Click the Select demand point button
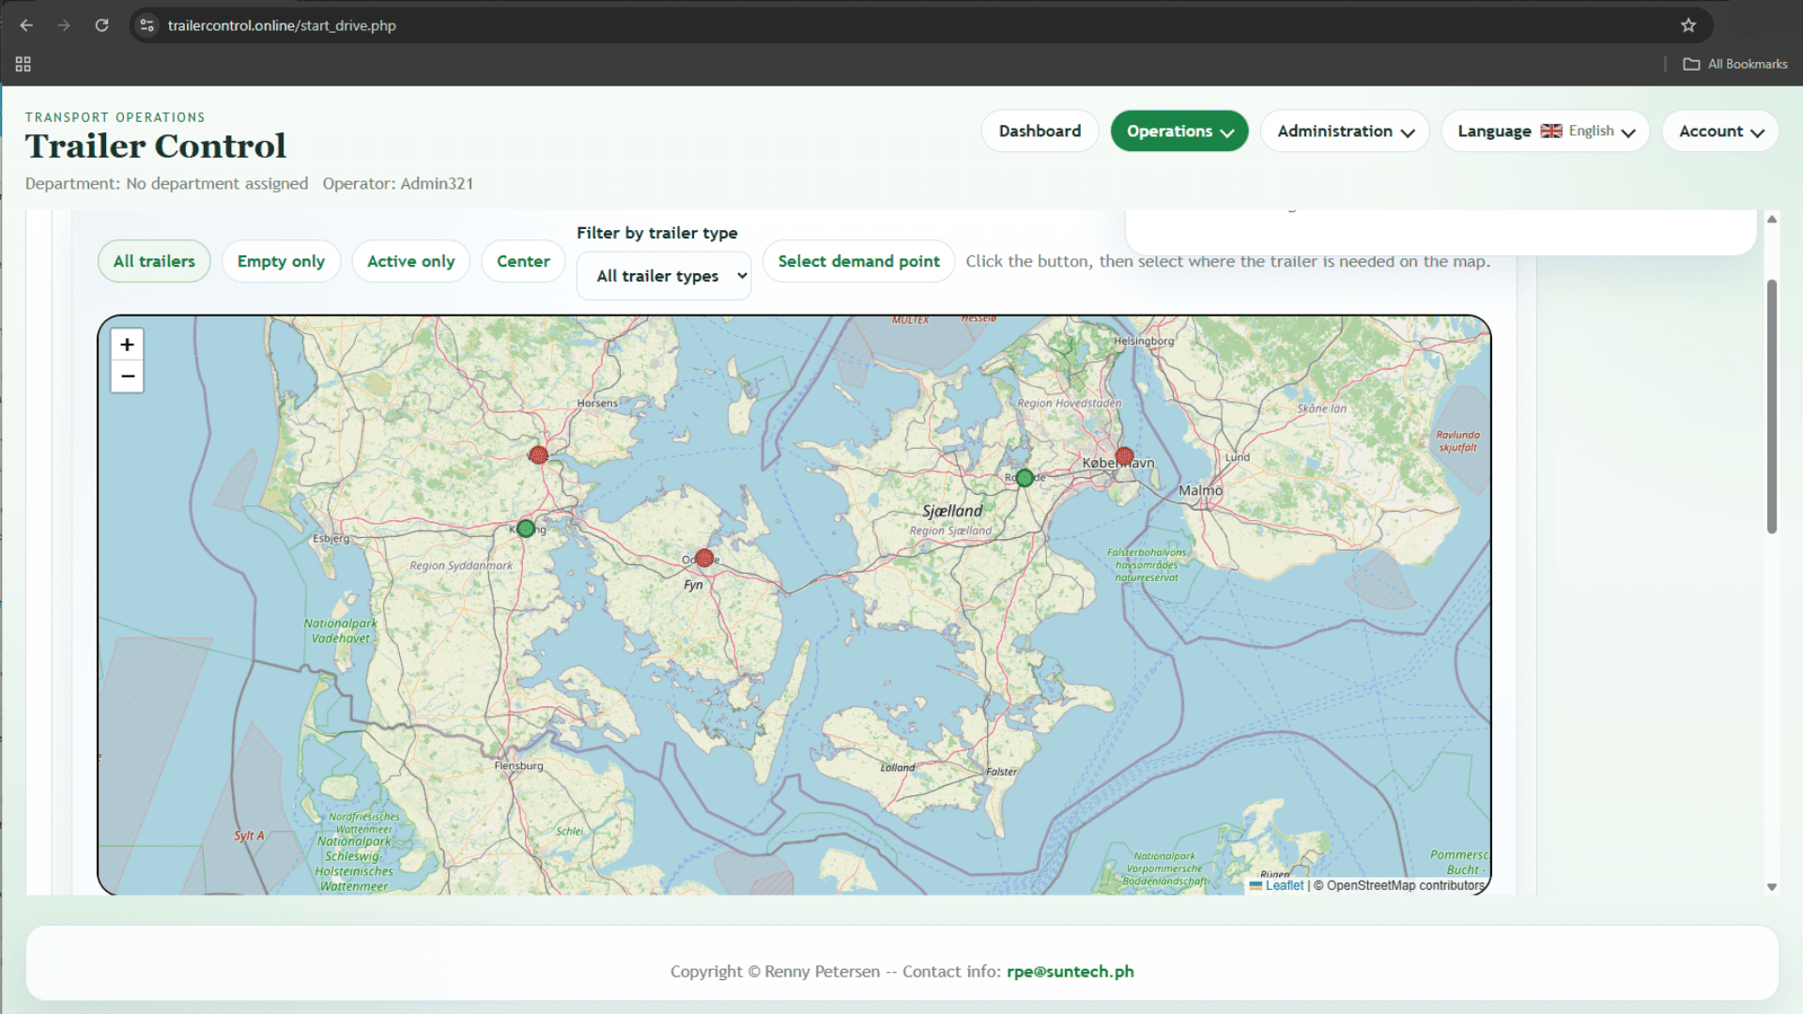The width and height of the screenshot is (1803, 1014). pyautogui.click(x=858, y=261)
